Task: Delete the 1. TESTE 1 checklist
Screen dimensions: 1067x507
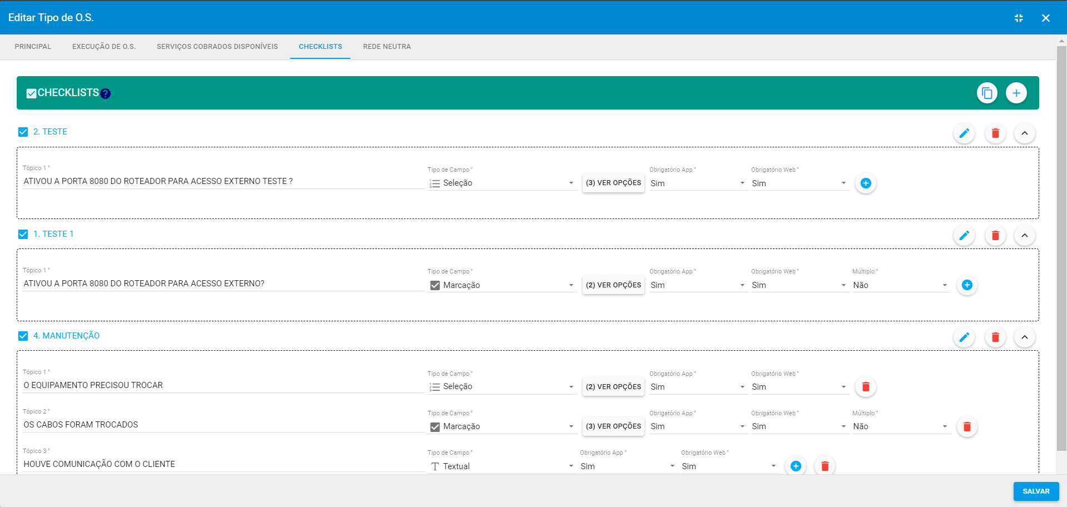Action: [x=995, y=235]
